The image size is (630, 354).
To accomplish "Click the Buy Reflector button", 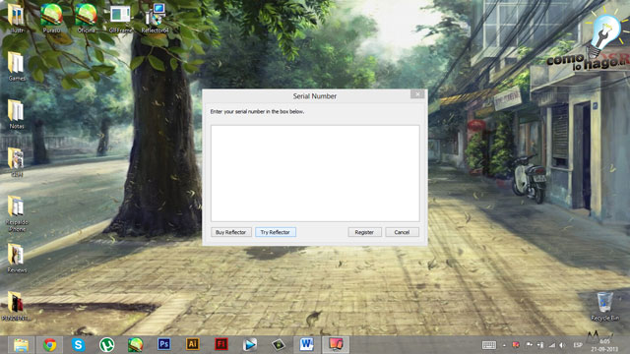I will coord(231,232).
